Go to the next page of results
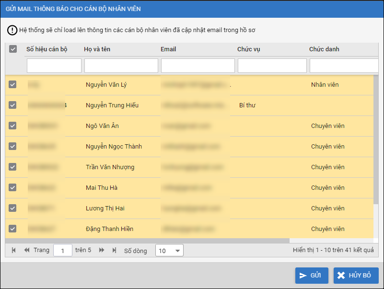384x289 pixels. point(102,250)
